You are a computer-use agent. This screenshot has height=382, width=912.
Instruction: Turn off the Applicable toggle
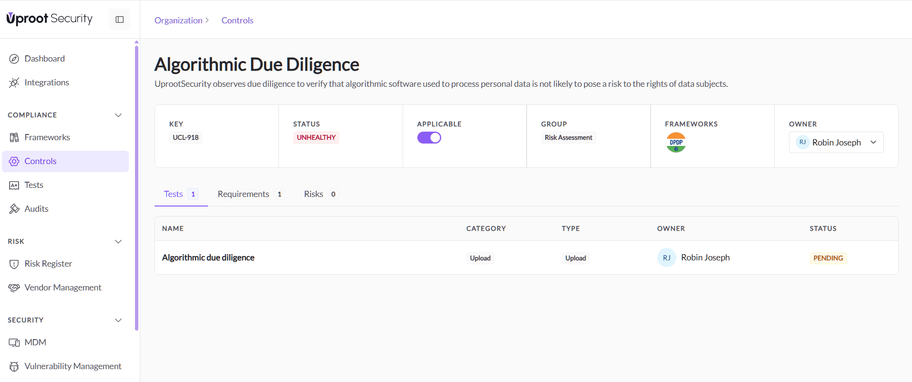429,137
